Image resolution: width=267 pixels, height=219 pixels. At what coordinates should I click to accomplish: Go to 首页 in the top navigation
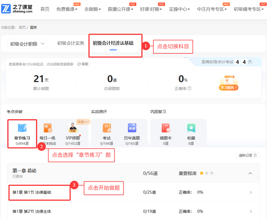click(45, 9)
